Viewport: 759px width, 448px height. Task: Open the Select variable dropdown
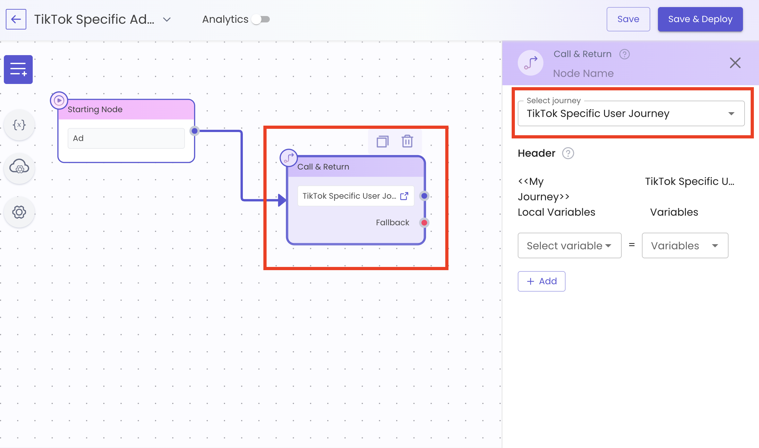(569, 246)
